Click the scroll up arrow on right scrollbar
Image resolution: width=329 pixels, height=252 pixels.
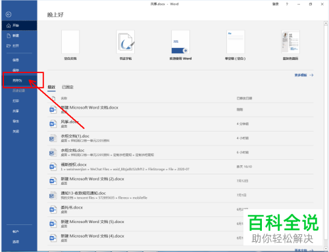tap(326, 23)
